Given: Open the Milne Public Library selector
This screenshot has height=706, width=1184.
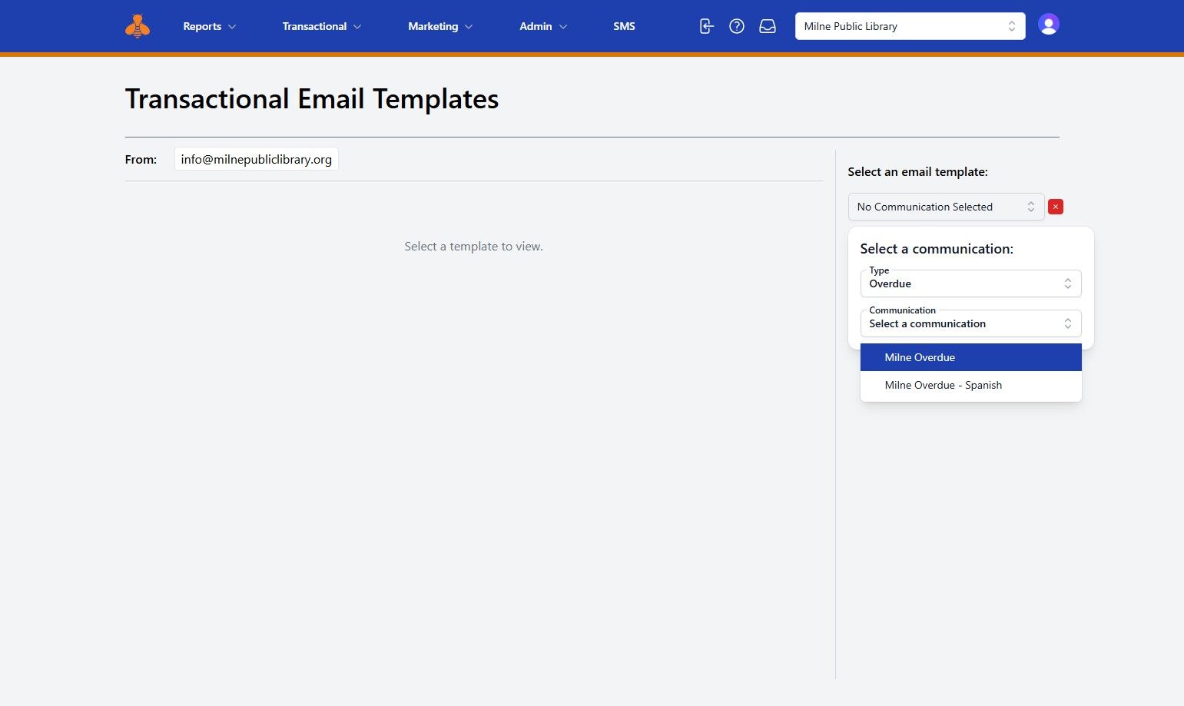Looking at the screenshot, I should click(x=910, y=26).
